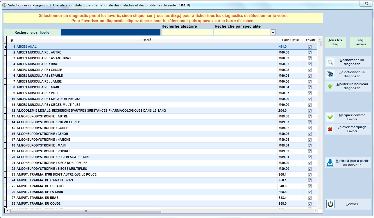This screenshot has width=374, height=218.
Task: Open the Recherche par spécialité dropdown arrow
Action: coord(273,33)
